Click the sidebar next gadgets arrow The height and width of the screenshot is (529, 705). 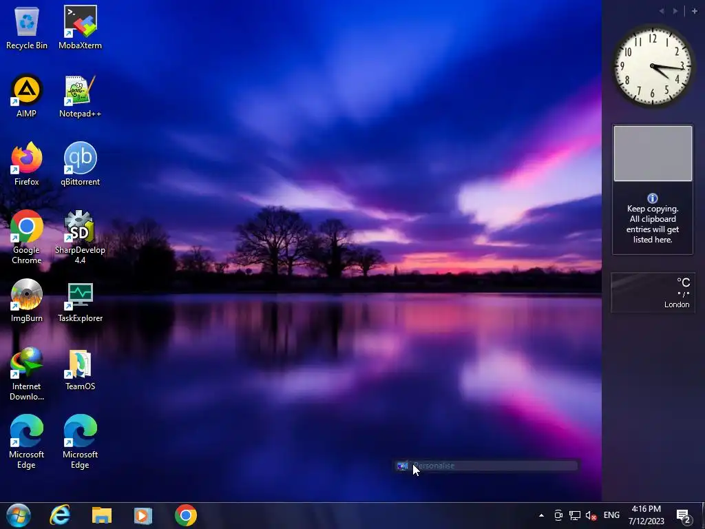(675, 11)
